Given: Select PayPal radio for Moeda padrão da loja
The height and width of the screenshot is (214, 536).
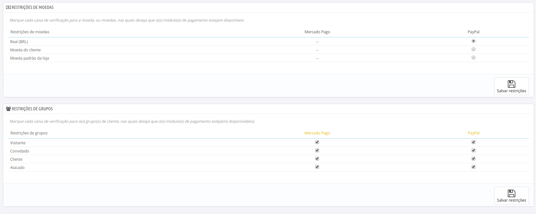Looking at the screenshot, I should (474, 57).
